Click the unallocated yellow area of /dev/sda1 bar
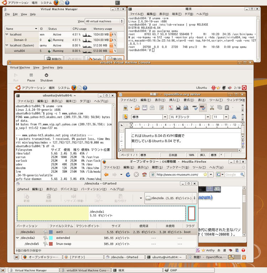This screenshot has width=267, height=273. pos(53,213)
